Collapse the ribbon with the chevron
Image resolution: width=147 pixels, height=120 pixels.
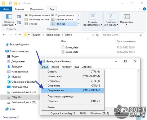140,9
